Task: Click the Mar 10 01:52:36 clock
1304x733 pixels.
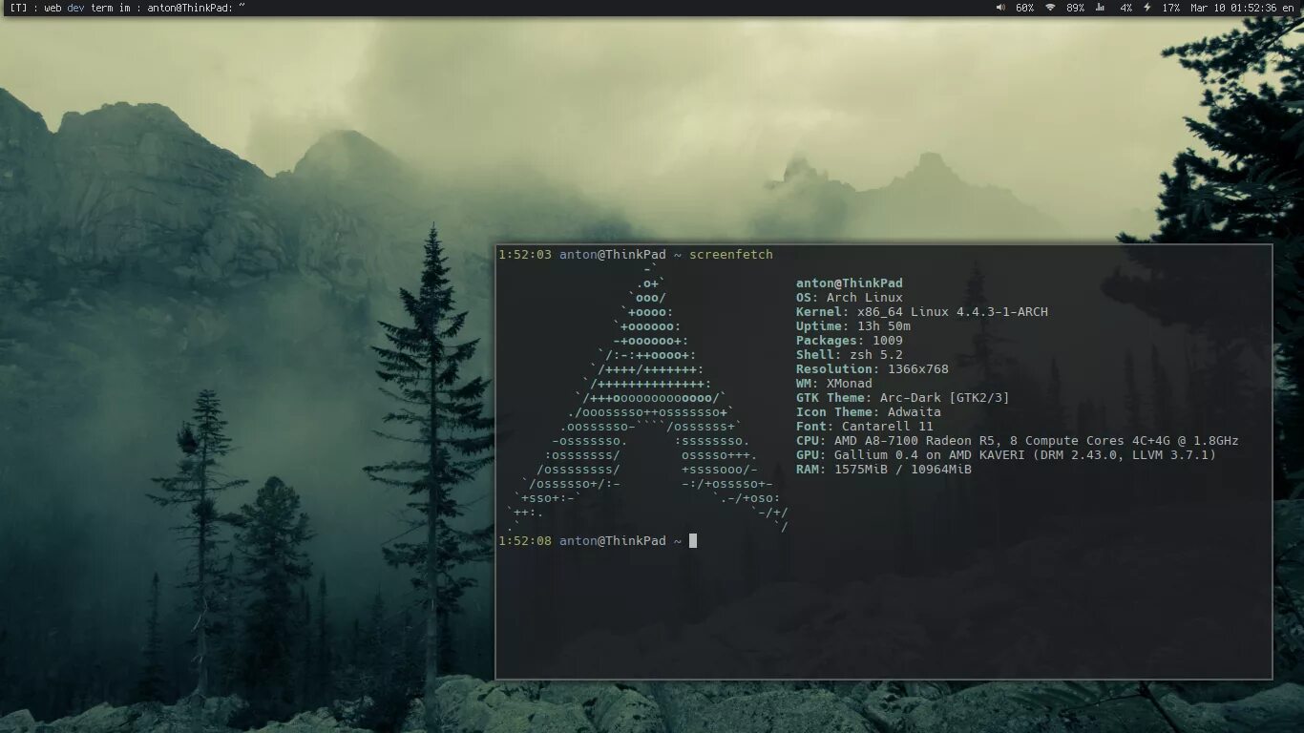Action: coord(1233,7)
